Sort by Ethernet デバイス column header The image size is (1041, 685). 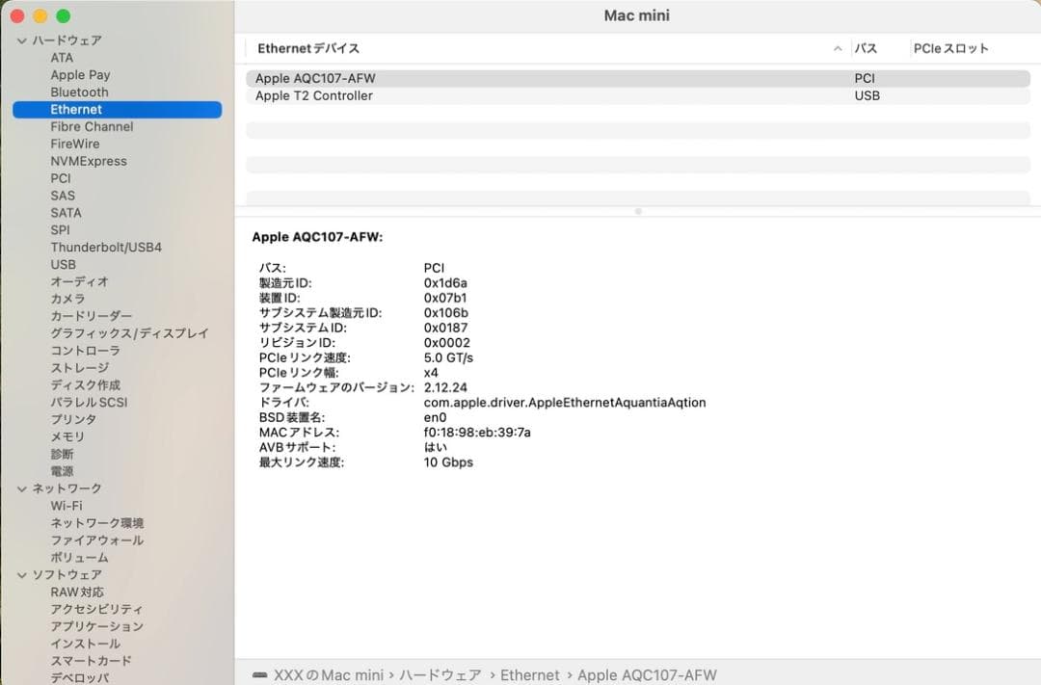[308, 48]
